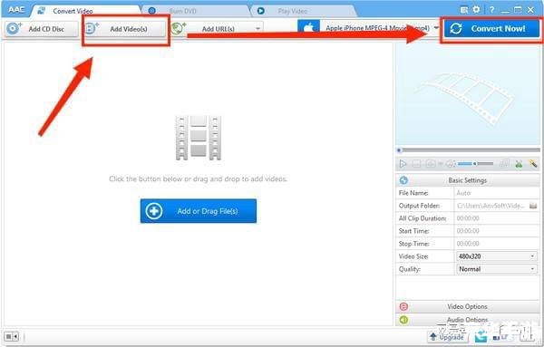Click the Stop Time value field
544x347 pixels.
[497, 244]
